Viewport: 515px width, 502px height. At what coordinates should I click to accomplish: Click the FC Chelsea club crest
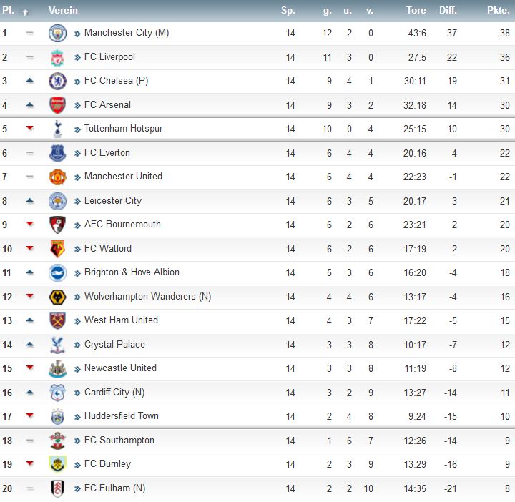57,81
